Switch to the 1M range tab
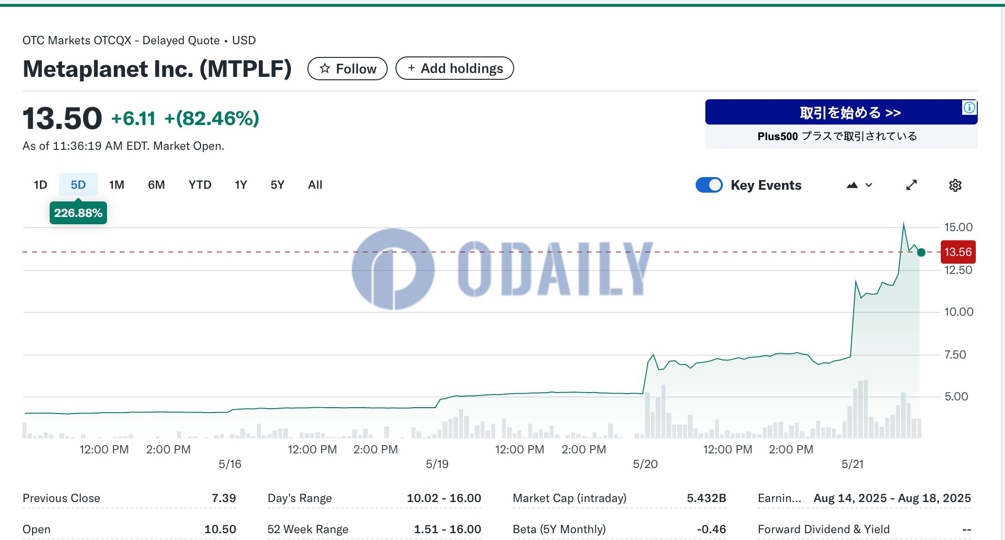Image resolution: width=1005 pixels, height=540 pixels. coord(117,185)
